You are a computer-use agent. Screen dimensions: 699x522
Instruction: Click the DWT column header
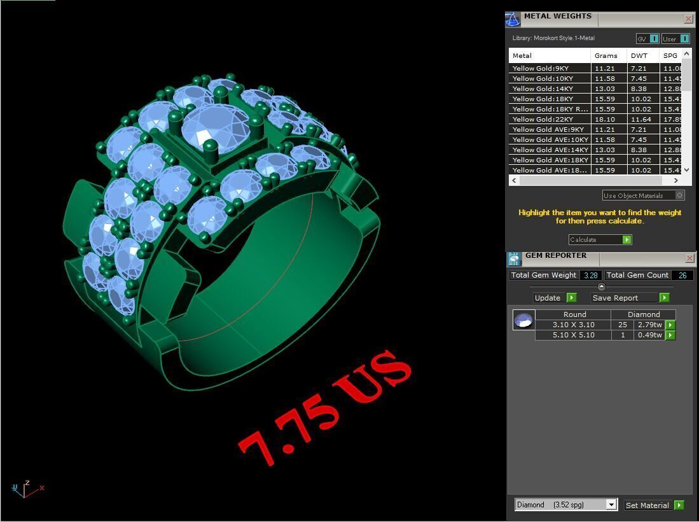[643, 56]
